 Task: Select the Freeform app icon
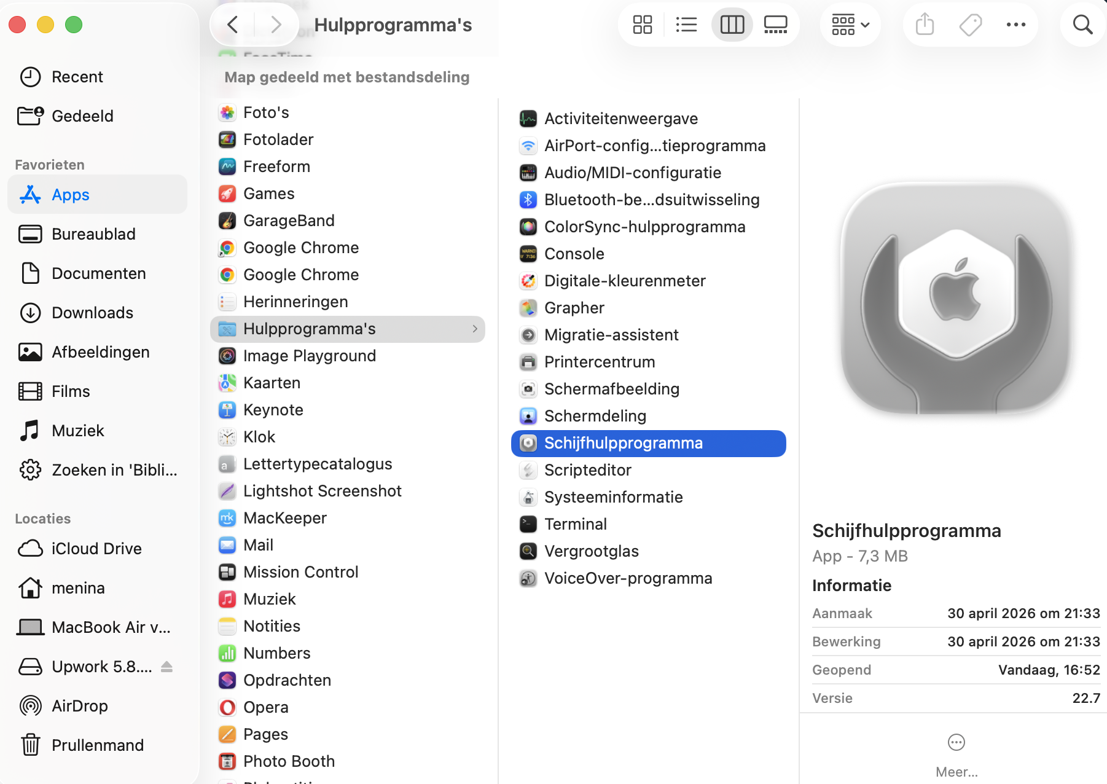point(227,167)
